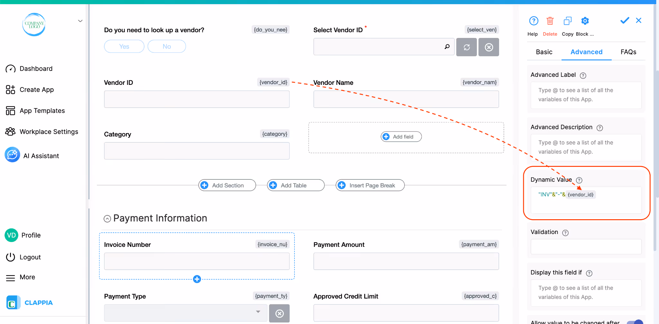Open the More hamburger menu
The image size is (659, 324).
click(x=11, y=278)
